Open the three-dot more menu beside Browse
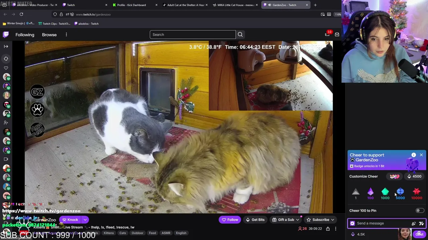 pyautogui.click(x=66, y=34)
